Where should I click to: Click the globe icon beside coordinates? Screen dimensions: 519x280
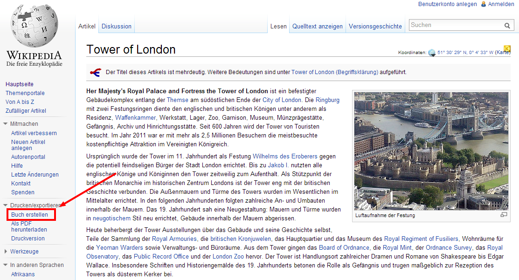[432, 53]
